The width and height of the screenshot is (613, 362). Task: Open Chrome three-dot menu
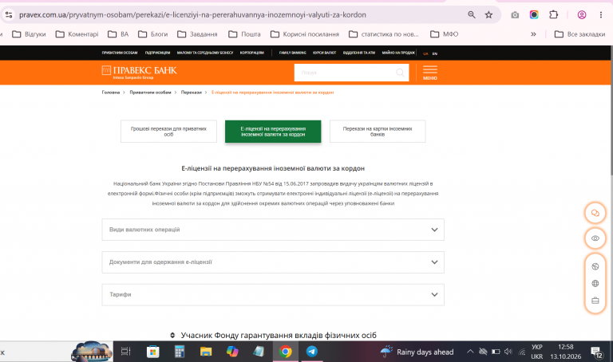coord(601,15)
